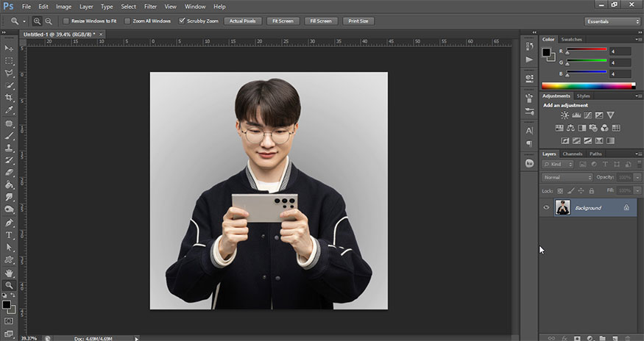Add a Brightness/Contrast adjustment
Screen dimensions: 644x341
point(565,115)
